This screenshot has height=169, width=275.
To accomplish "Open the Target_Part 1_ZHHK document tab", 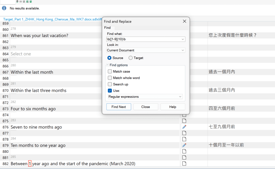I will [53, 19].
